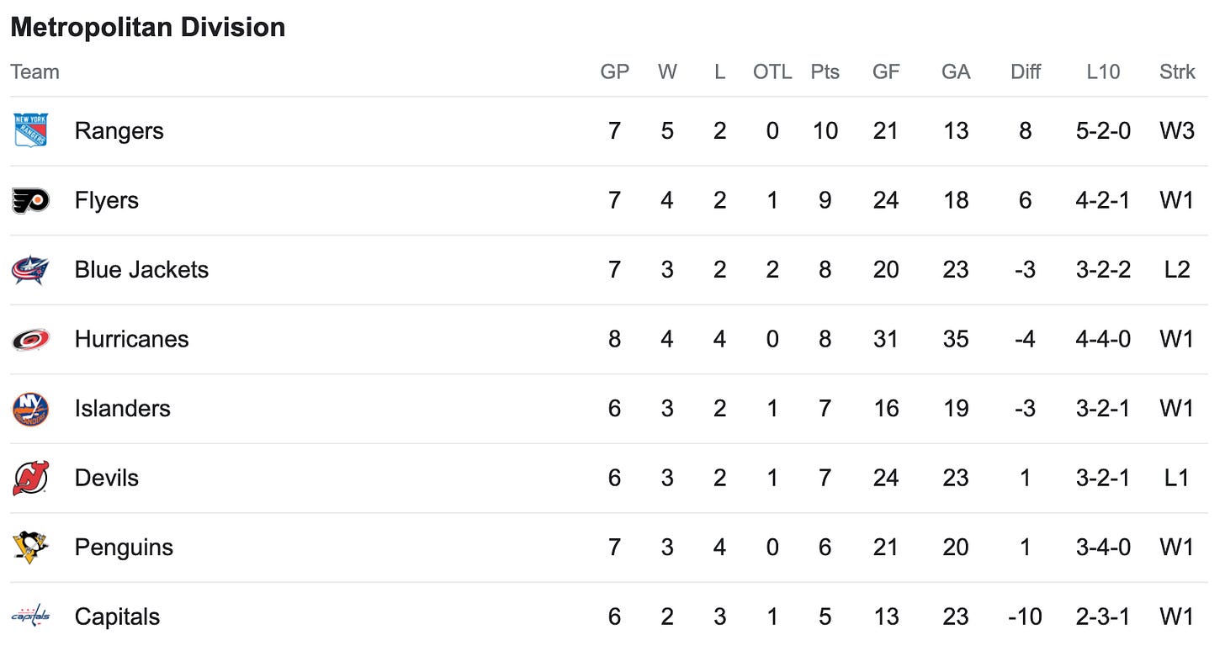Screen dimensions: 1225x651
Task: Open the Capitals logo icon
Action: click(x=30, y=617)
